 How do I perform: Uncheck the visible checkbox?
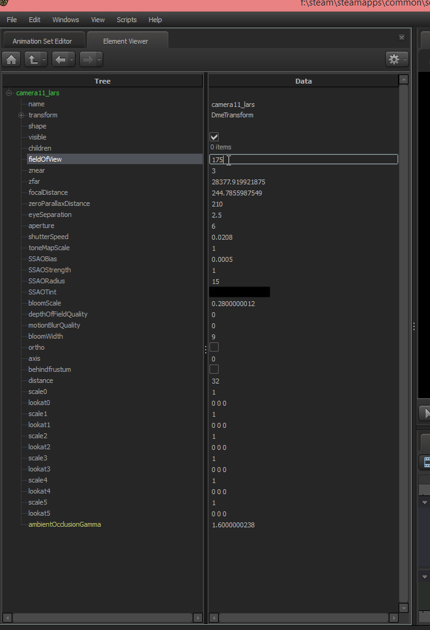coord(214,137)
